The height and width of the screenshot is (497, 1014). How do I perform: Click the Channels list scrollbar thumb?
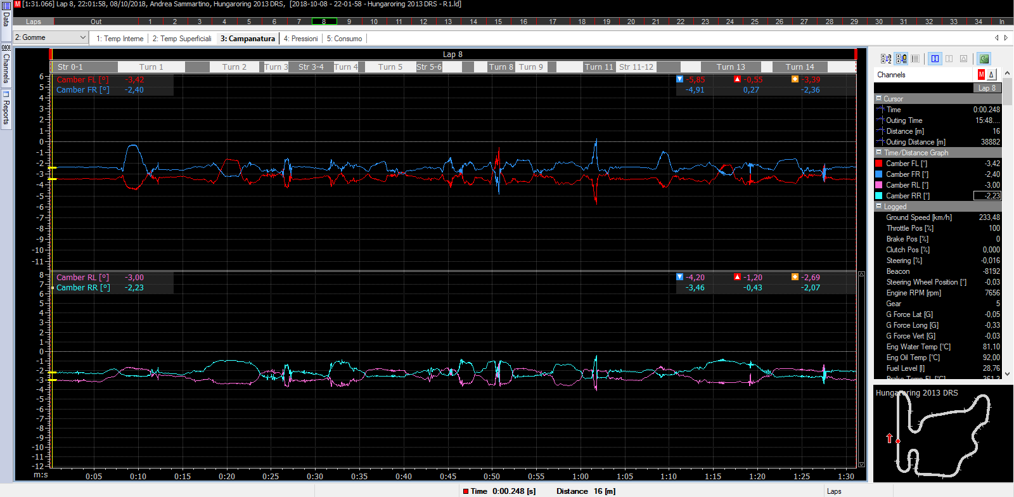point(1007,91)
